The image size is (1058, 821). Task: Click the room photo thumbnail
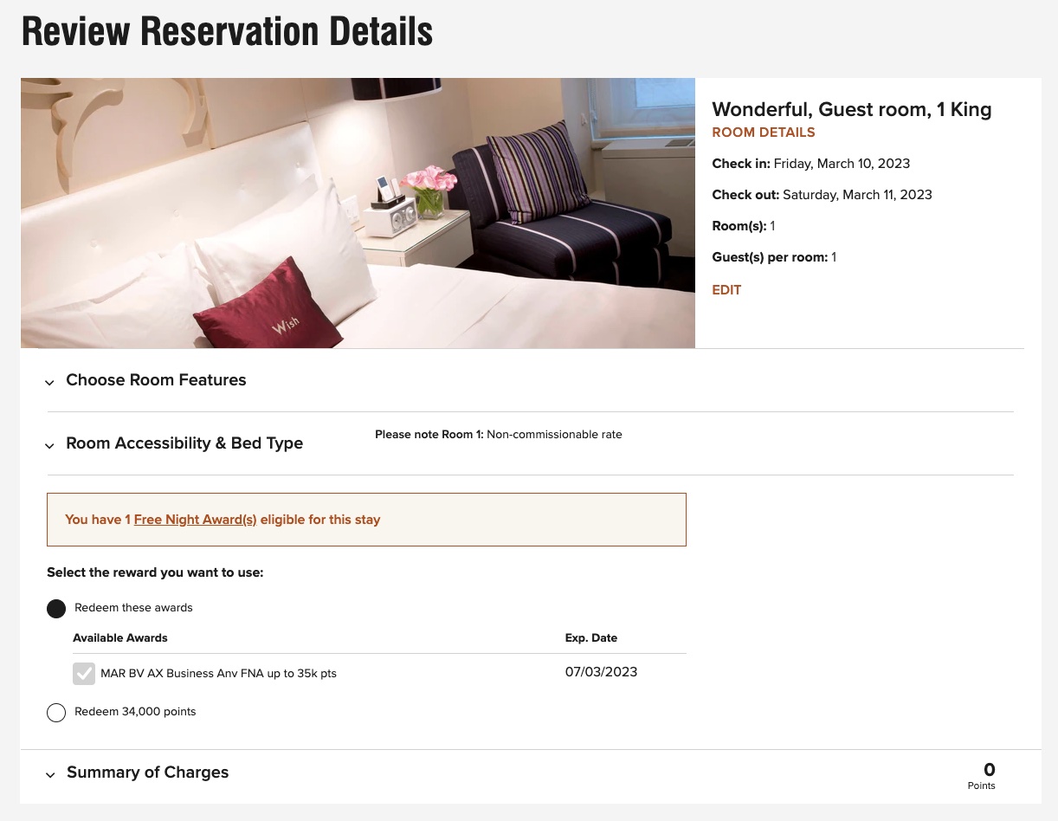358,213
